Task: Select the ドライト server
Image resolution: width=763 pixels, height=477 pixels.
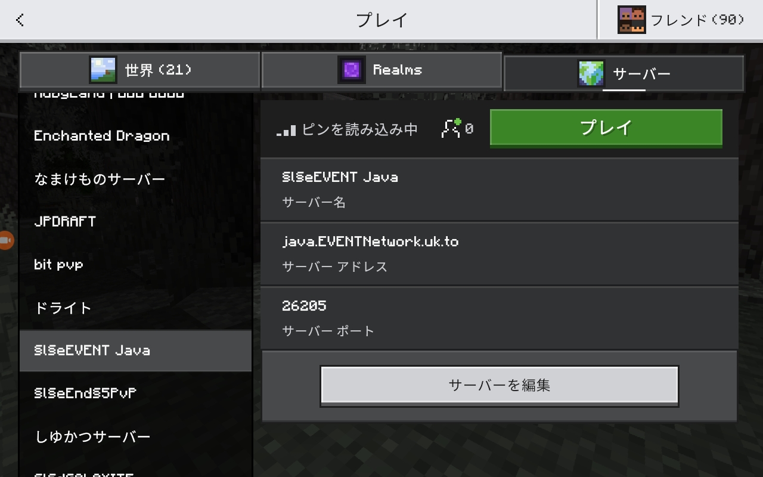Action: (x=135, y=308)
